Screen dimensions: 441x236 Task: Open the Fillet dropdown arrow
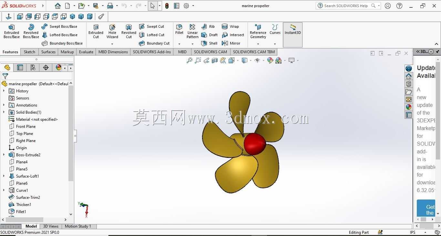179,44
